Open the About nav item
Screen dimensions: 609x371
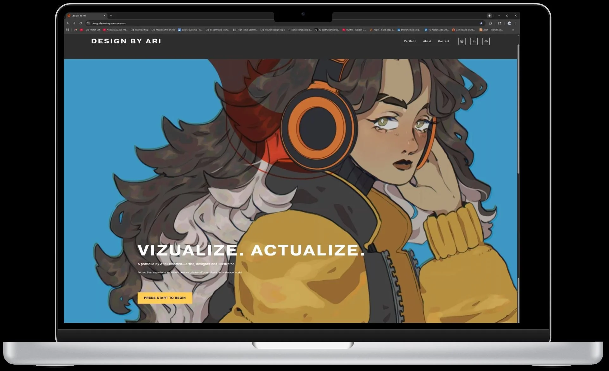[427, 41]
